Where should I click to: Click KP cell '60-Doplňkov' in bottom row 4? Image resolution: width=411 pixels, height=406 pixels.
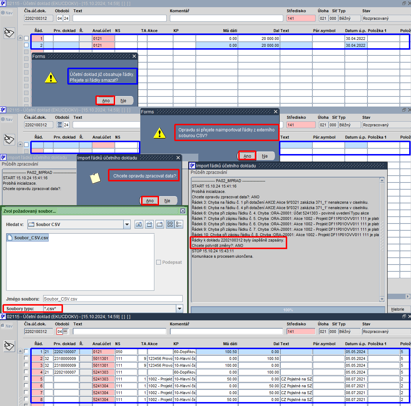point(184,372)
